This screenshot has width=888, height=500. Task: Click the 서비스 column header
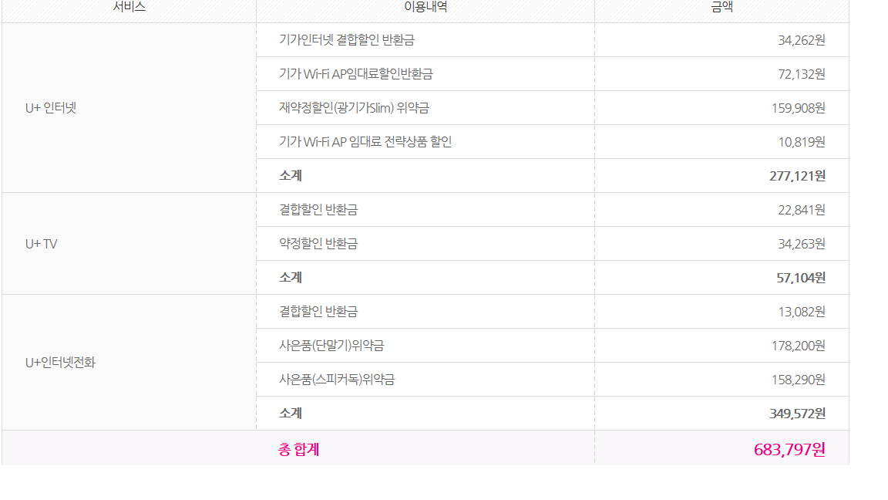[x=129, y=7]
